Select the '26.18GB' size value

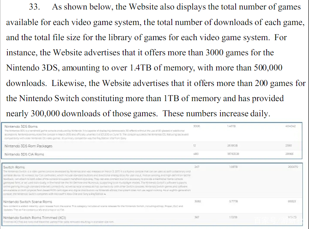(232, 146)
